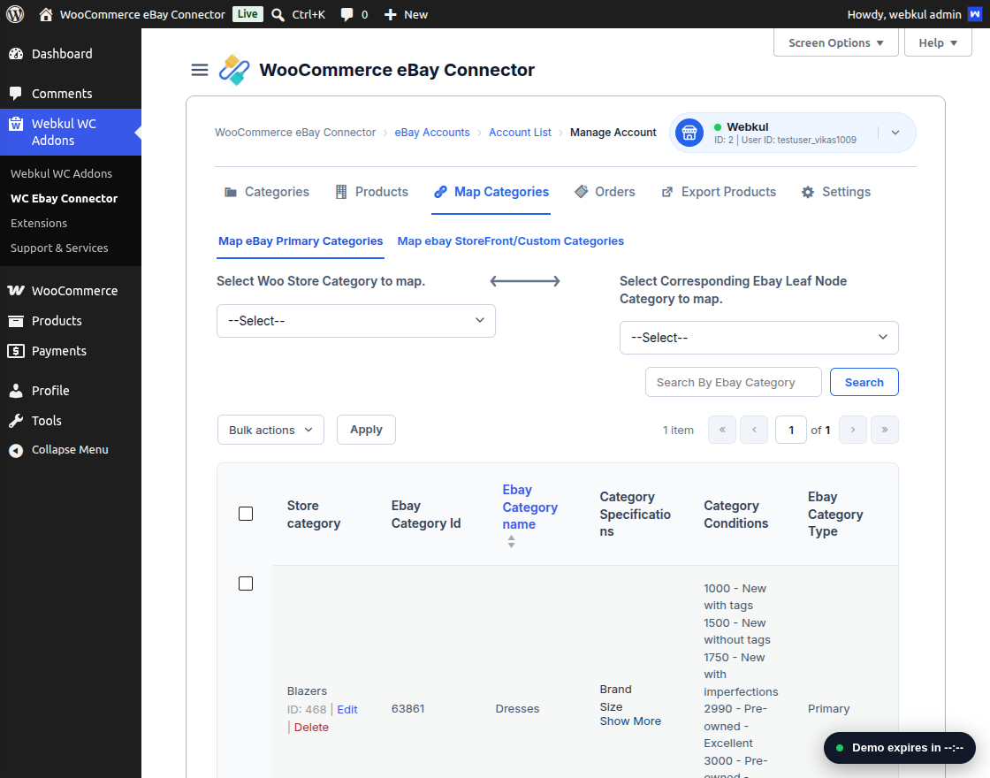Click the Comments sidebar icon
Screen dimensions: 990x778
click(x=16, y=94)
